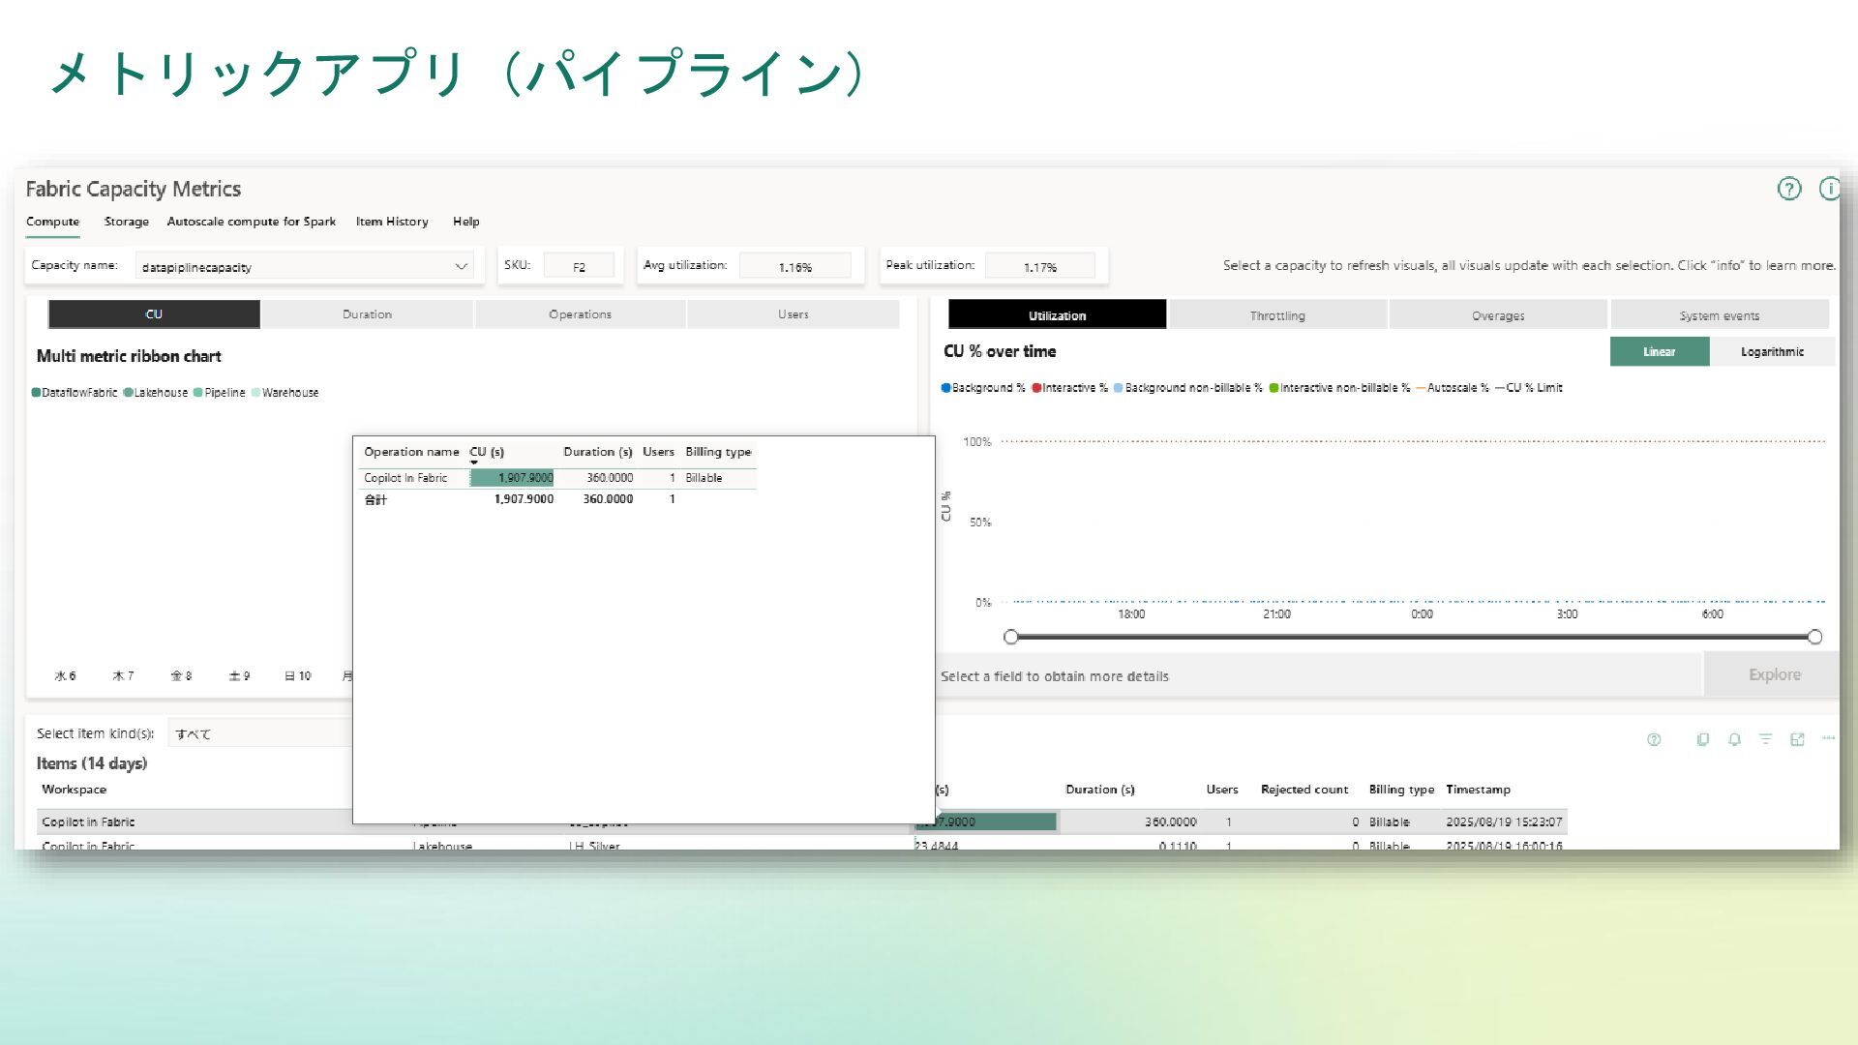1858x1045 pixels.
Task: Open the Help tab
Action: tap(466, 222)
